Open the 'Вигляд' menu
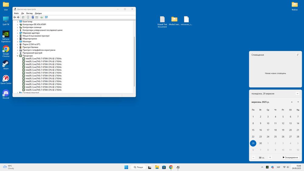 (29, 13)
